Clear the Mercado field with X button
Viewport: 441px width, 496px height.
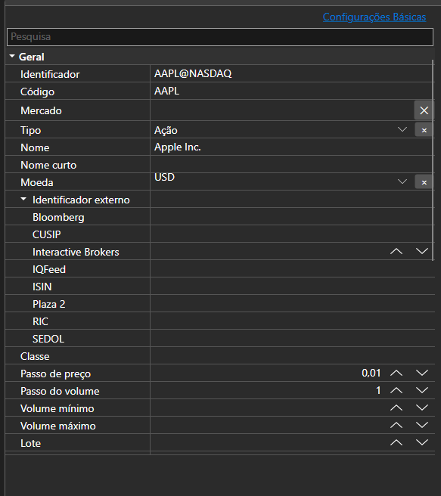pyautogui.click(x=424, y=110)
